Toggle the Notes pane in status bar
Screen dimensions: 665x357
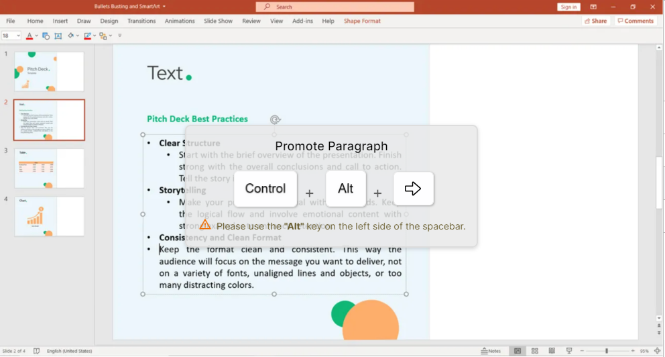[x=491, y=351]
